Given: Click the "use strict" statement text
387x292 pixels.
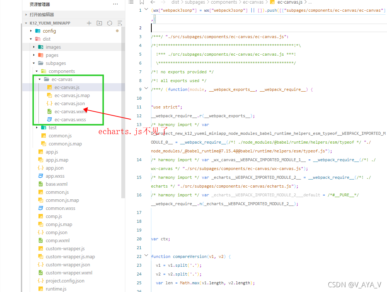Looking at the screenshot, I should point(166,107).
